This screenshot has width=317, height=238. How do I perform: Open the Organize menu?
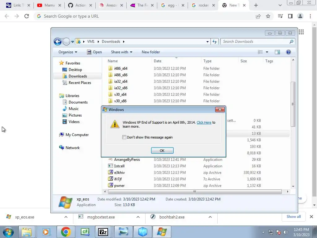[x=68, y=52]
